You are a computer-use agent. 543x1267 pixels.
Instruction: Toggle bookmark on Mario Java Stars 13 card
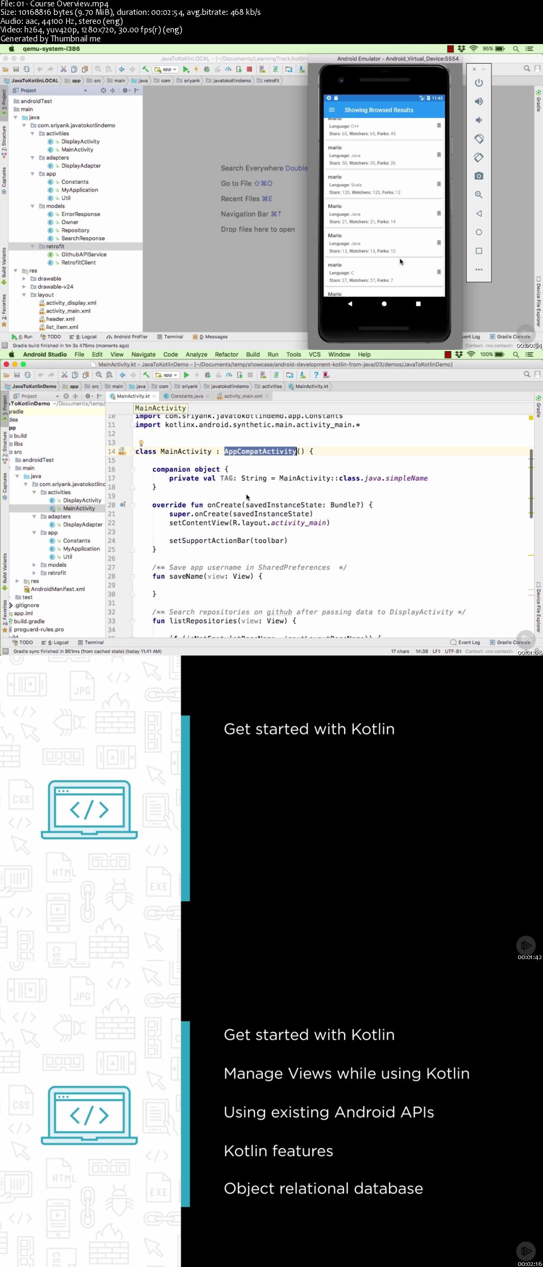[x=439, y=243]
